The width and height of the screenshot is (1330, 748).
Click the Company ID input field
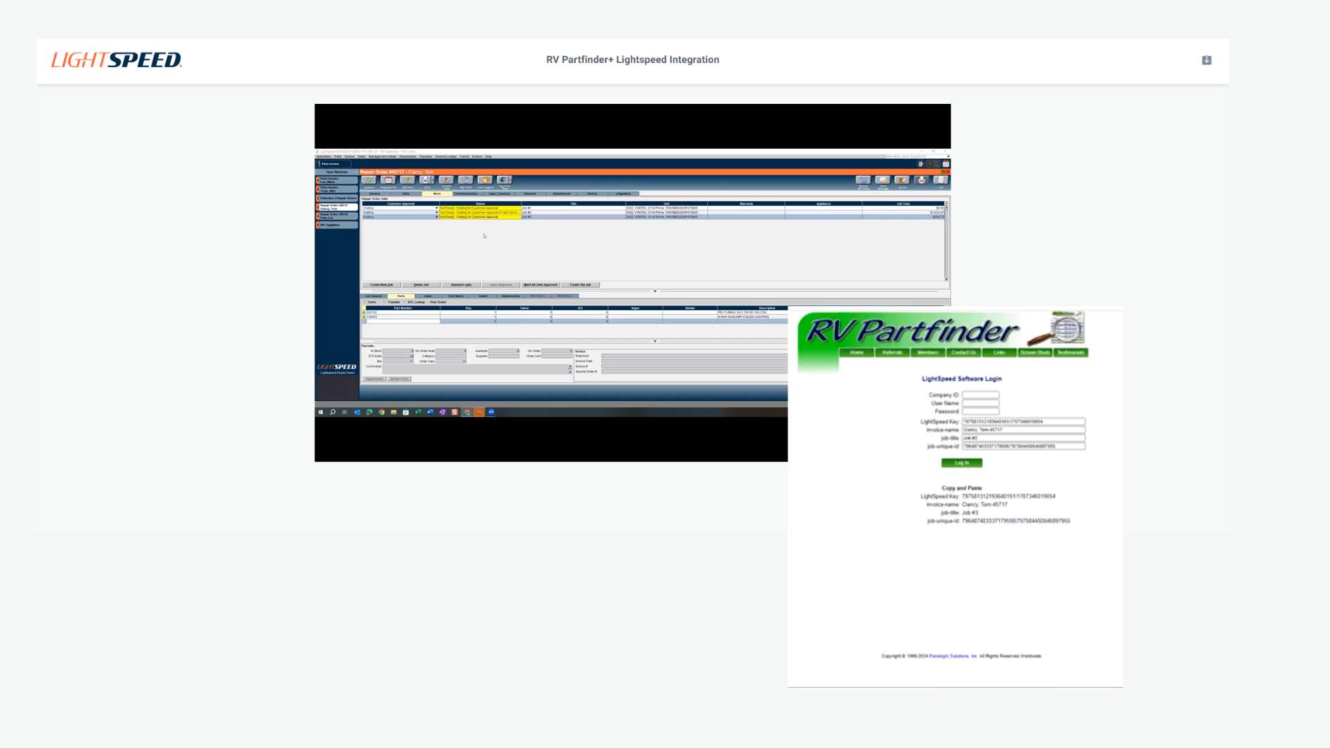(x=980, y=395)
